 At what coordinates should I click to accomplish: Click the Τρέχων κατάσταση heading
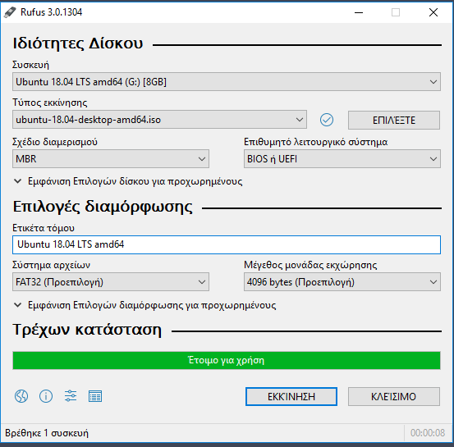coord(87,330)
